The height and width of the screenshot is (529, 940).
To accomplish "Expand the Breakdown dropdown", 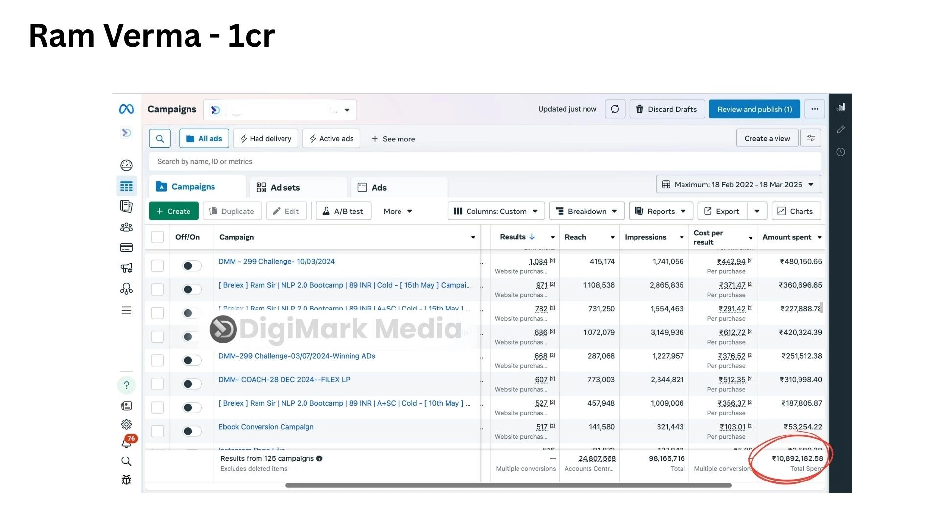I will click(587, 211).
